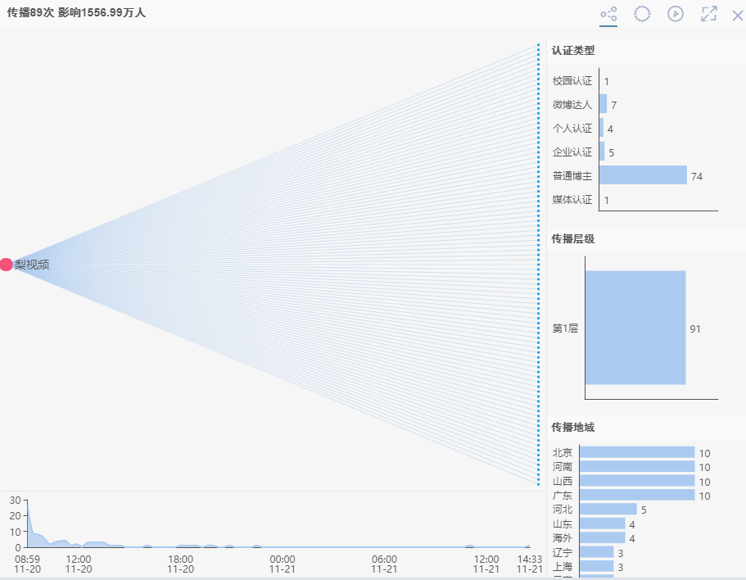This screenshot has height=580, width=746.
Task: Click the 河北 region bar
Action: coord(608,510)
